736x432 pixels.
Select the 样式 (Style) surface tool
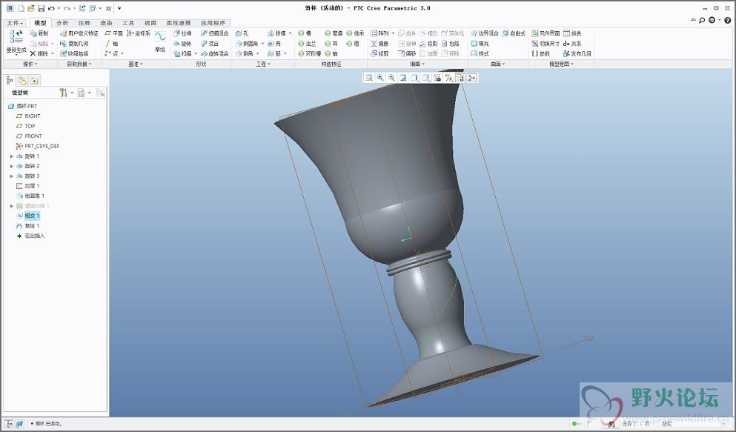pyautogui.click(x=480, y=54)
